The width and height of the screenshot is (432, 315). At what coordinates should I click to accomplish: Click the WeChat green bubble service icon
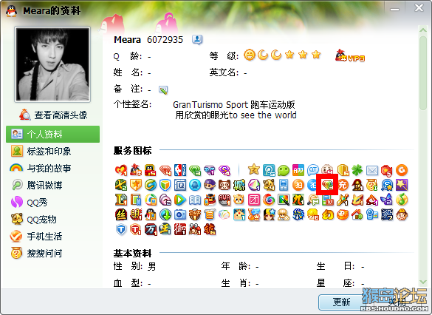coord(284,170)
